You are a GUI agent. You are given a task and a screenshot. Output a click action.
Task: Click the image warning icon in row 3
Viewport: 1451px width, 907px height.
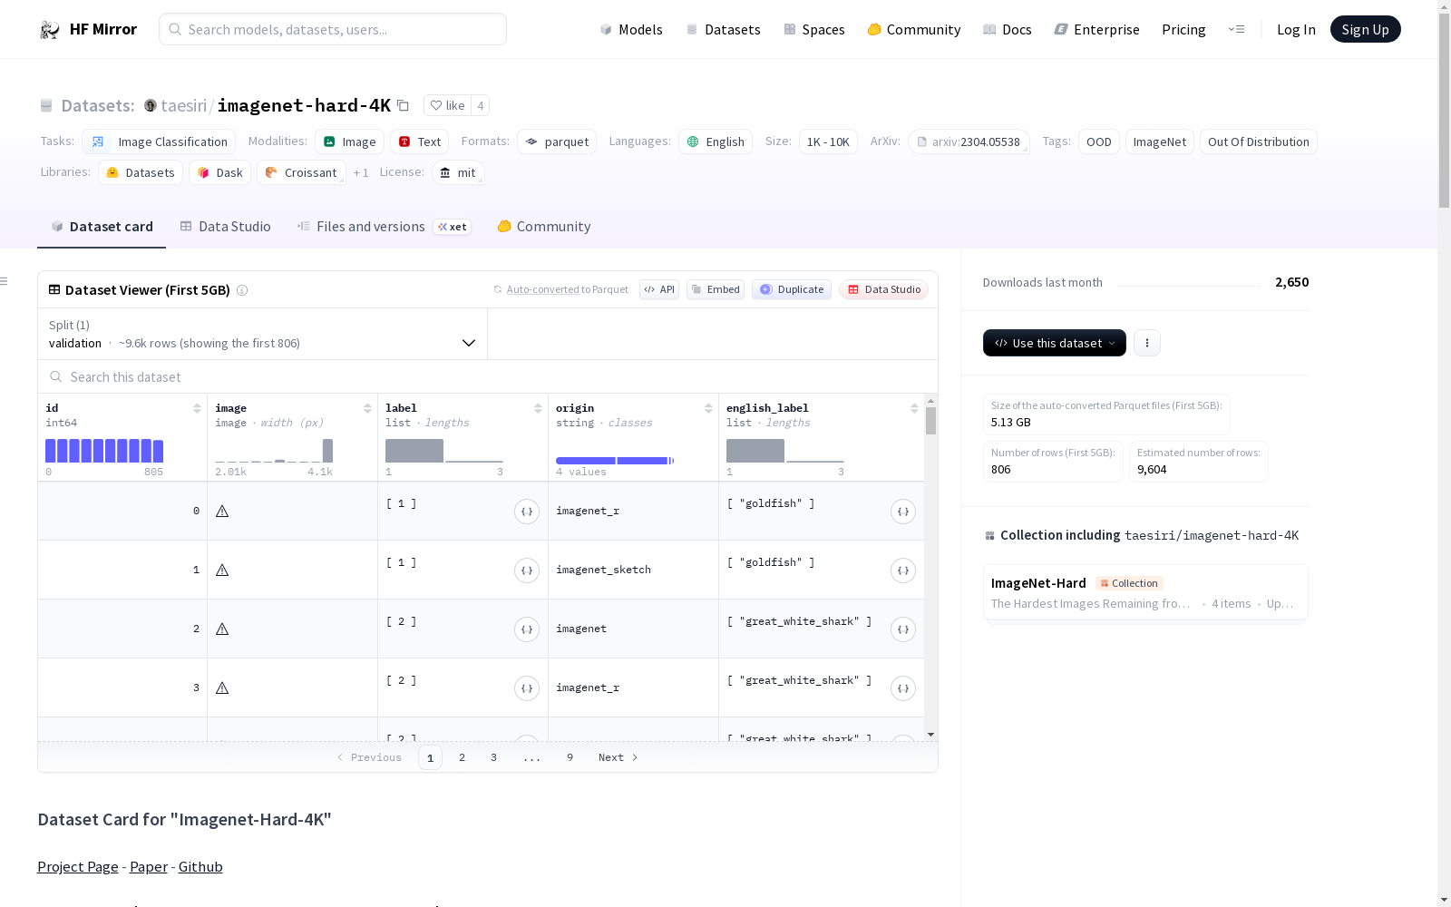[222, 688]
